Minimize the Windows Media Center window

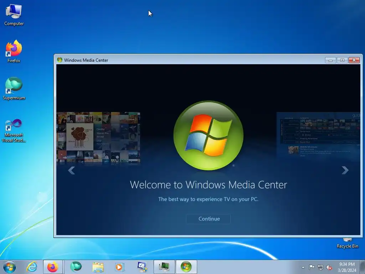tap(330, 60)
